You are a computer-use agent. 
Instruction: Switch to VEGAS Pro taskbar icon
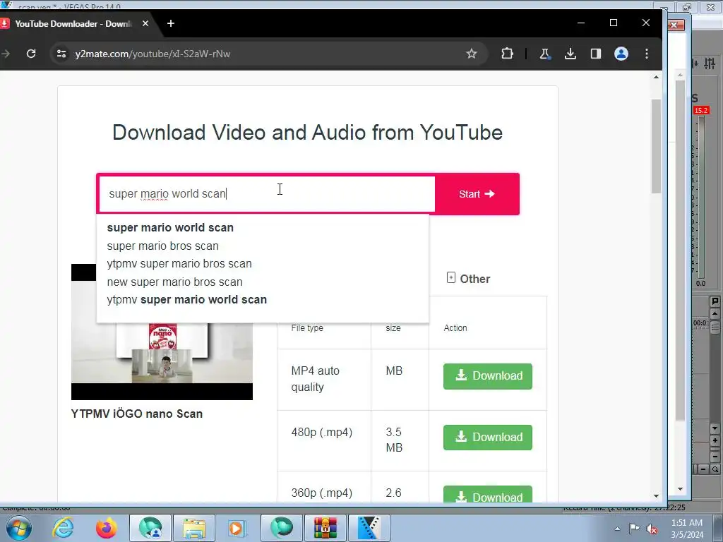pyautogui.click(x=369, y=528)
